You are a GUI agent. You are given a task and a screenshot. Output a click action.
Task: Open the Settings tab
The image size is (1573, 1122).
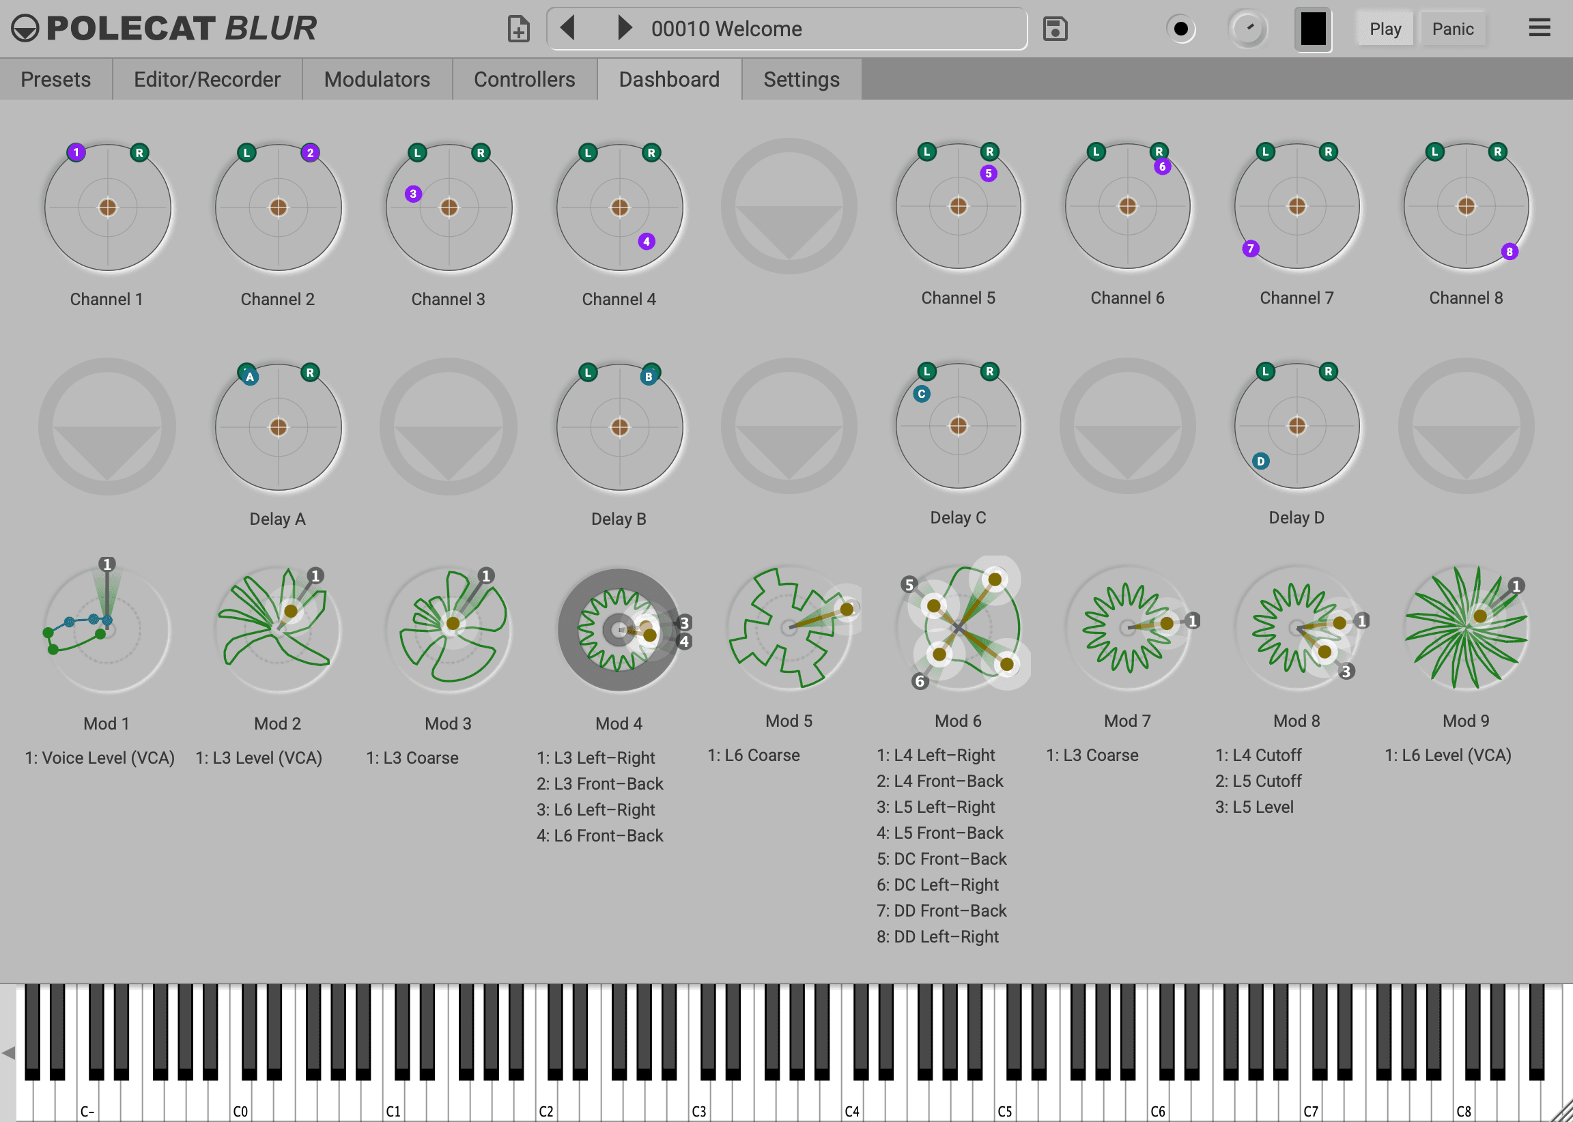click(802, 79)
